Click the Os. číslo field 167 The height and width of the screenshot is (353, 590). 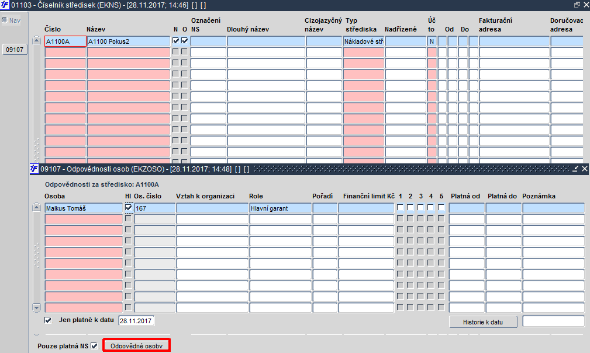(x=154, y=208)
